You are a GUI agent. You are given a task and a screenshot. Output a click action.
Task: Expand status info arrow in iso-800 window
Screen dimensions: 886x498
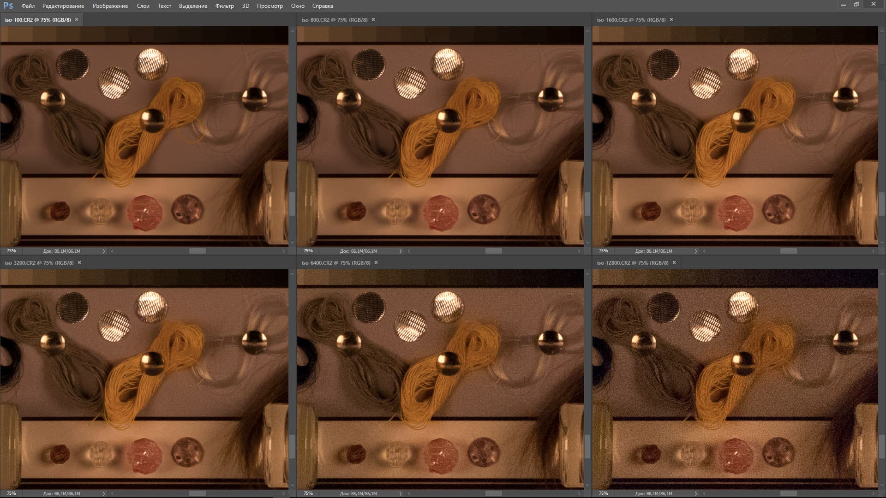point(400,251)
